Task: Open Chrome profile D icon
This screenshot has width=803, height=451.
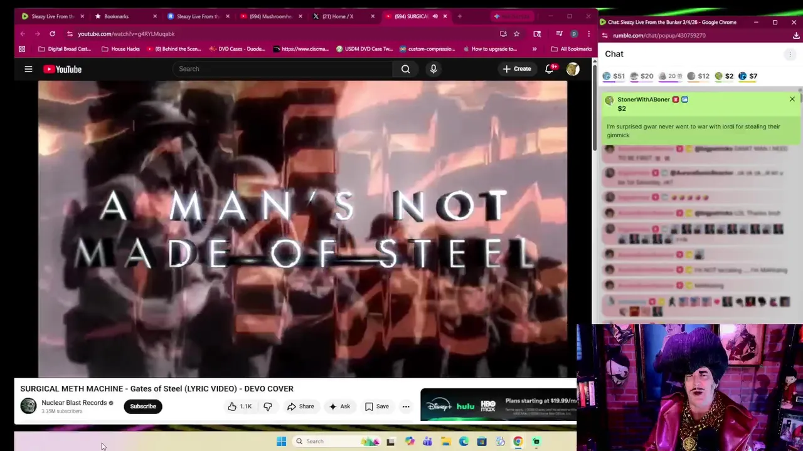Action: tap(574, 34)
